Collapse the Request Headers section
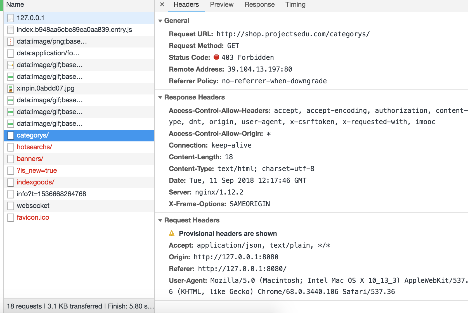The width and height of the screenshot is (468, 313). click(160, 220)
